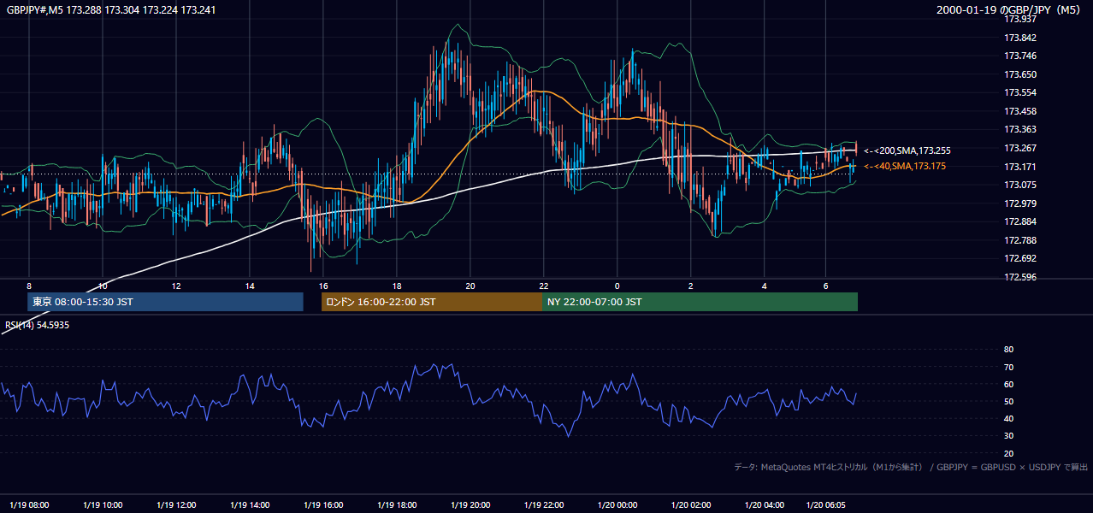This screenshot has height=513, width=1093.
Task: Click hour marker 12 under the price chart
Action: point(176,286)
